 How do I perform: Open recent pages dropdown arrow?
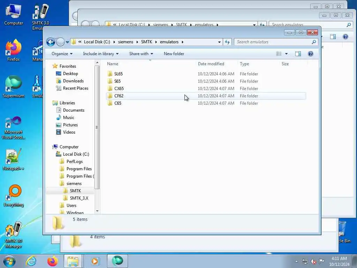pos(67,42)
